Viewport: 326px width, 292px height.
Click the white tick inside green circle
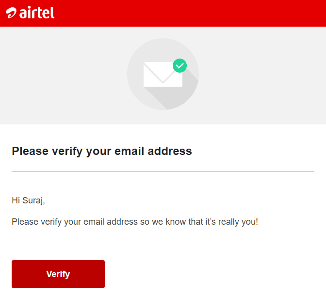coord(179,66)
